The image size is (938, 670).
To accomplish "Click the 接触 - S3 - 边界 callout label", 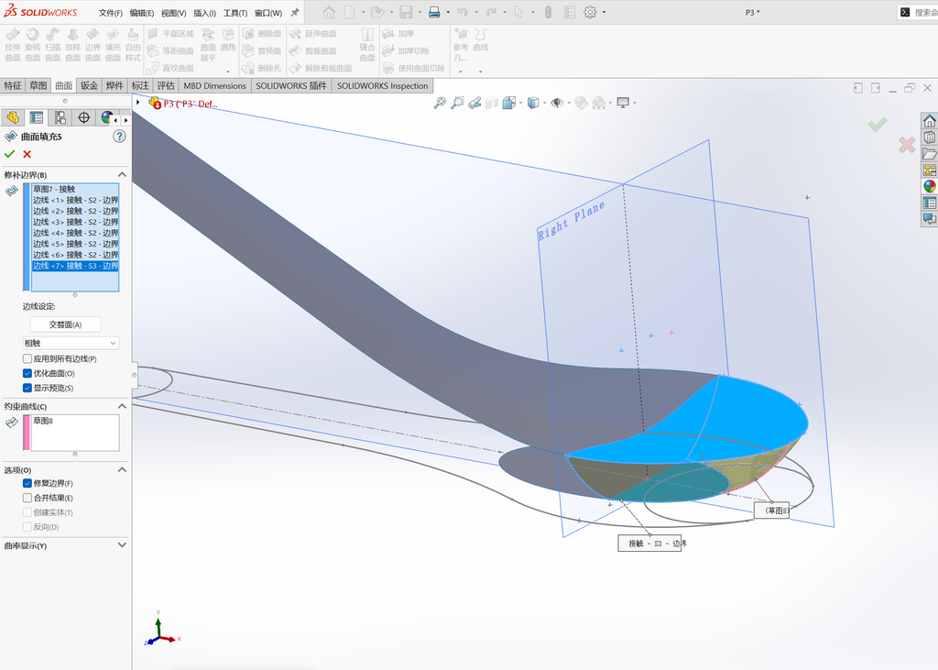I will (649, 544).
